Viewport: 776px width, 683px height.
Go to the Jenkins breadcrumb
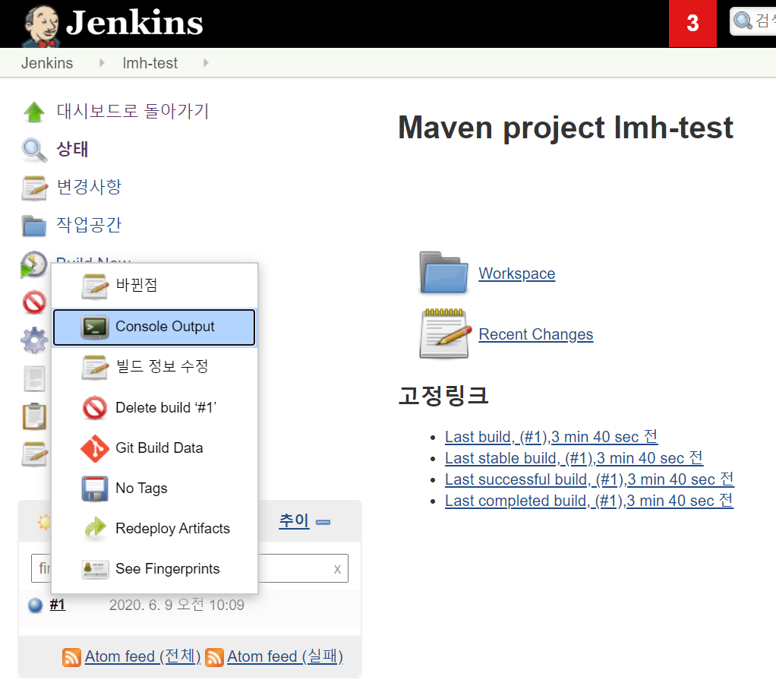pyautogui.click(x=47, y=63)
